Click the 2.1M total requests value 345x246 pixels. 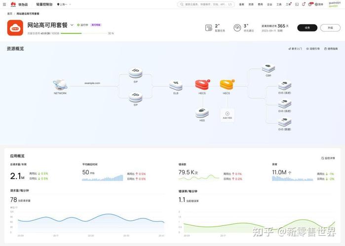pos(17,176)
